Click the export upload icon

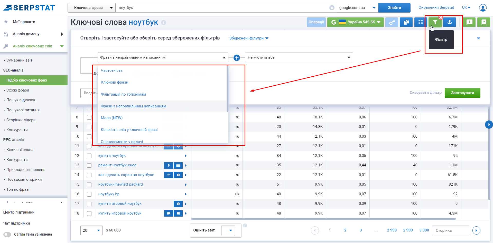tap(450, 22)
